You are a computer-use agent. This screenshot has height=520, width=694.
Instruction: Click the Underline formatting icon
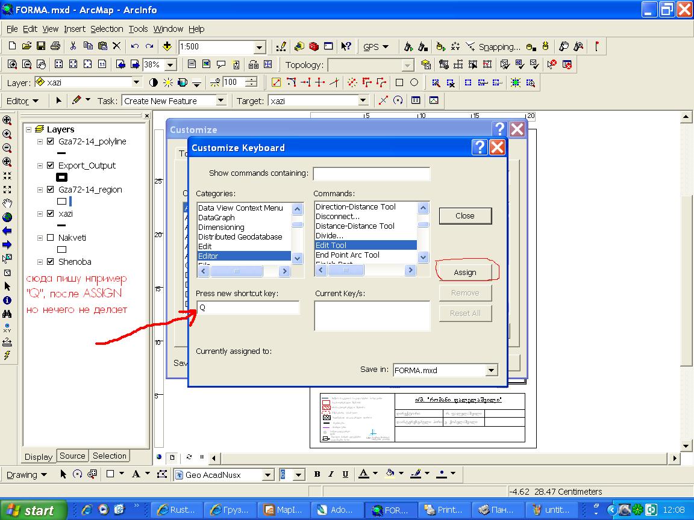345,474
